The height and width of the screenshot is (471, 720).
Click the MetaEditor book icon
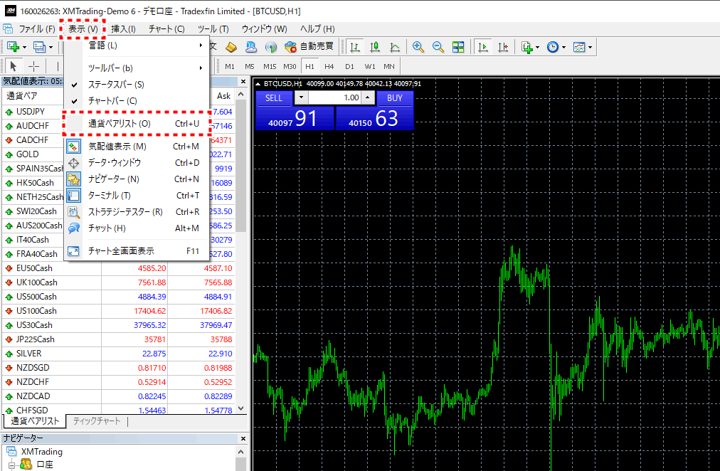[231, 47]
